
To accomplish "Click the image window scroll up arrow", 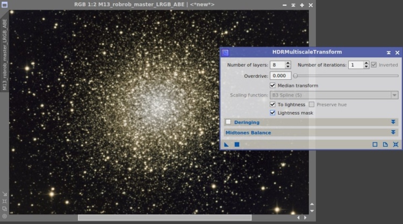I will click(312, 204).
